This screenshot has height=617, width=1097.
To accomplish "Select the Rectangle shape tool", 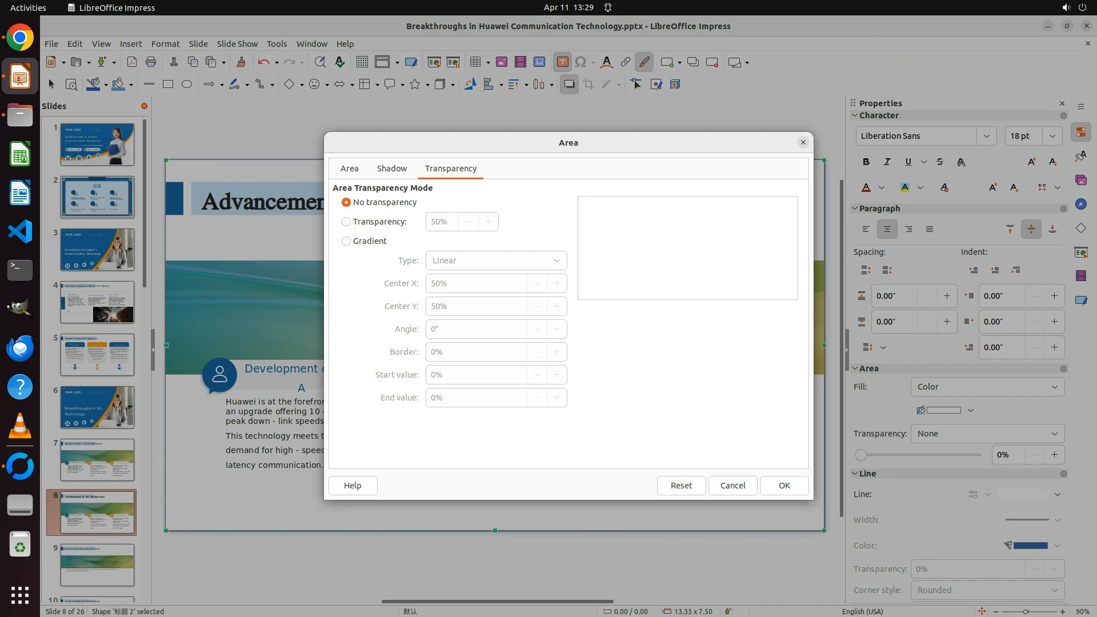I will [167, 85].
